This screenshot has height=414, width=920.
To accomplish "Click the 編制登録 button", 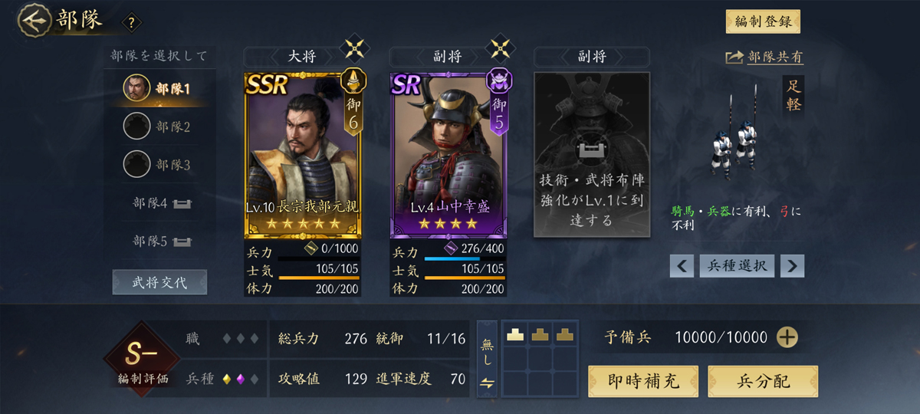I will (763, 21).
